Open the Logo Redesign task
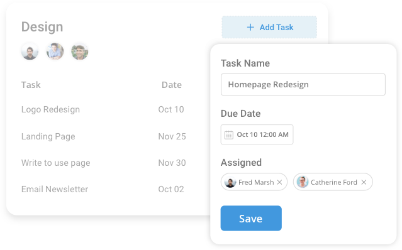The image size is (402, 250). tap(50, 109)
